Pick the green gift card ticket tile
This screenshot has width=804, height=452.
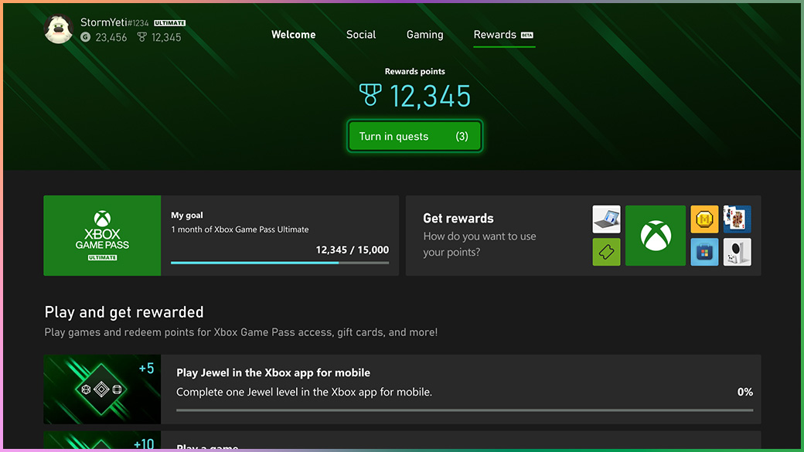[x=606, y=252]
